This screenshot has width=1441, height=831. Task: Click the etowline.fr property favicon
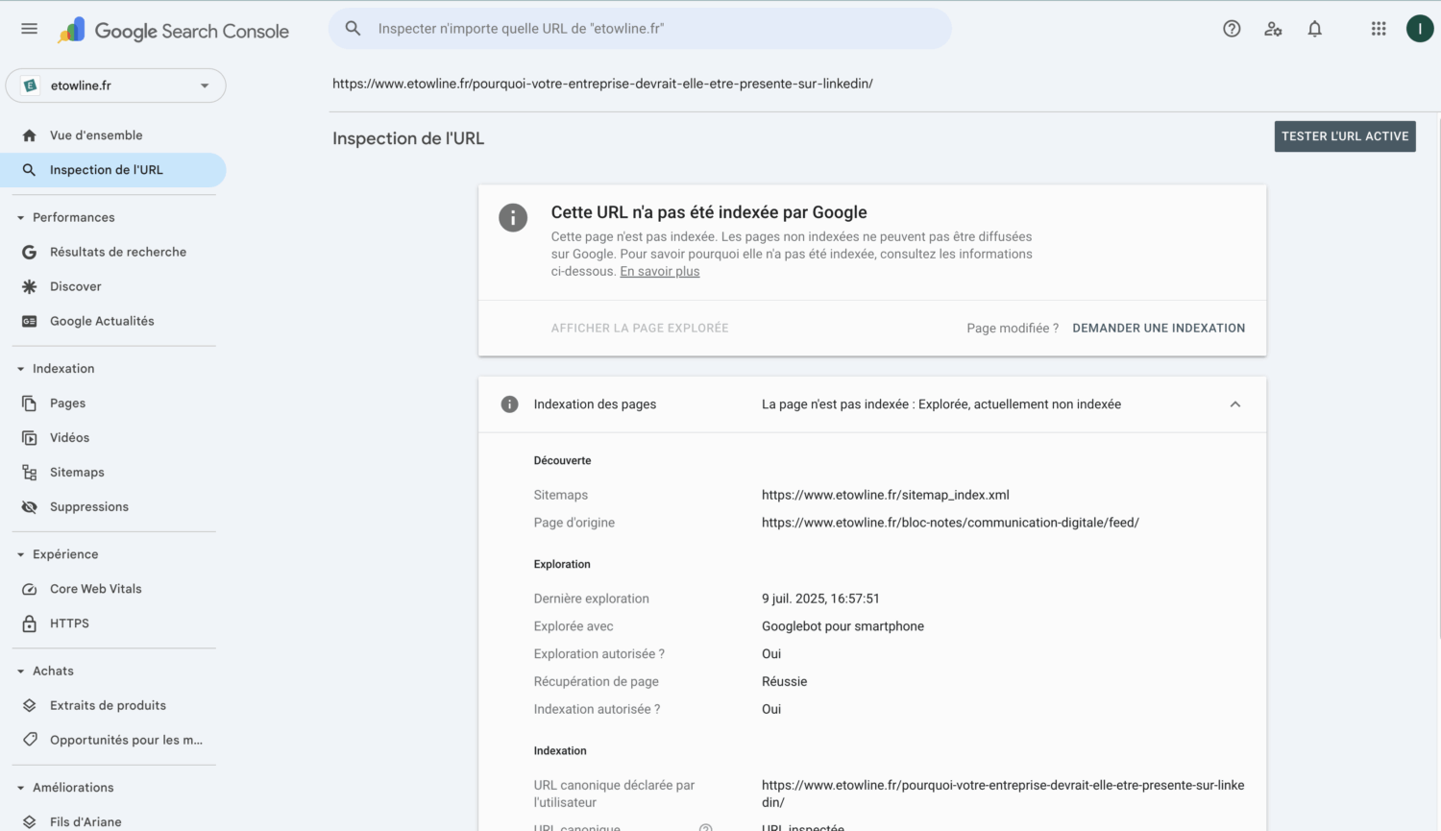click(x=31, y=86)
